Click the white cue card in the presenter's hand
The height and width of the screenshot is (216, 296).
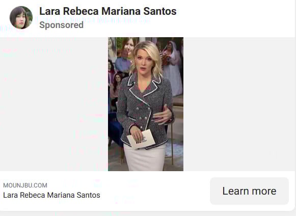141,139
